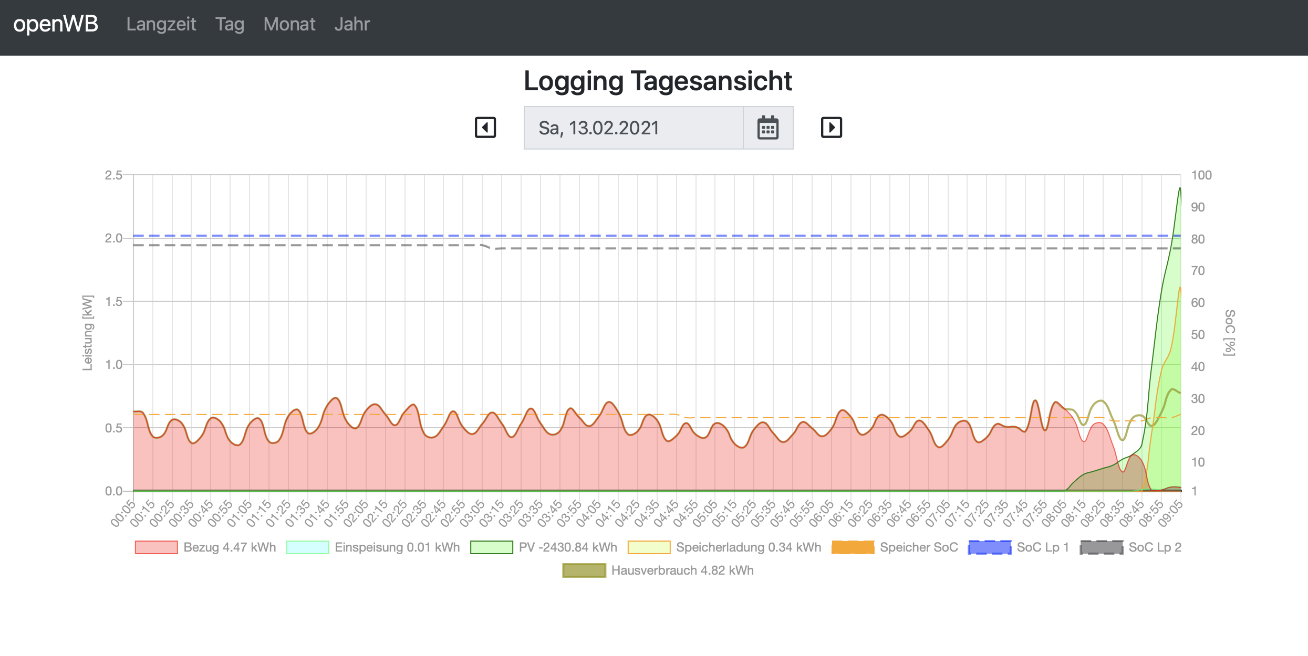This screenshot has height=656, width=1308.
Task: Go to the next day with right arrow
Action: 831,128
